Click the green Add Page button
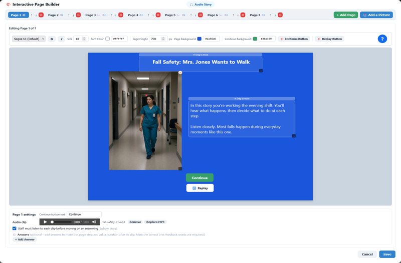The width and height of the screenshot is (401, 263). click(346, 15)
